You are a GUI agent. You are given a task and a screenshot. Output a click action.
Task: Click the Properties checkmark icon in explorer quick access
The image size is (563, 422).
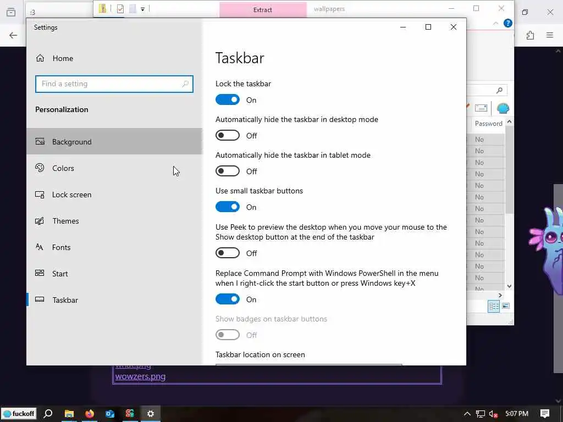[x=120, y=9]
